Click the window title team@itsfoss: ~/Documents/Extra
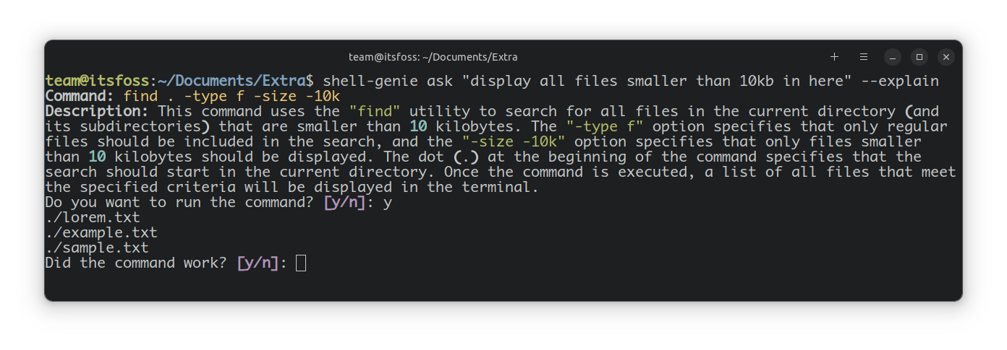The image size is (1007, 350). point(433,57)
